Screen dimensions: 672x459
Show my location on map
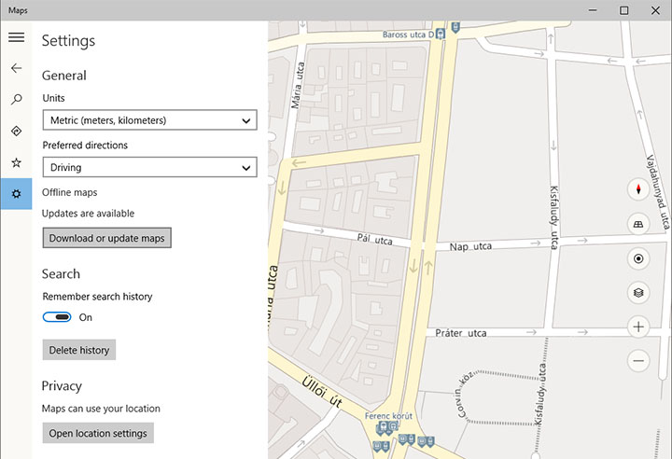[638, 259]
